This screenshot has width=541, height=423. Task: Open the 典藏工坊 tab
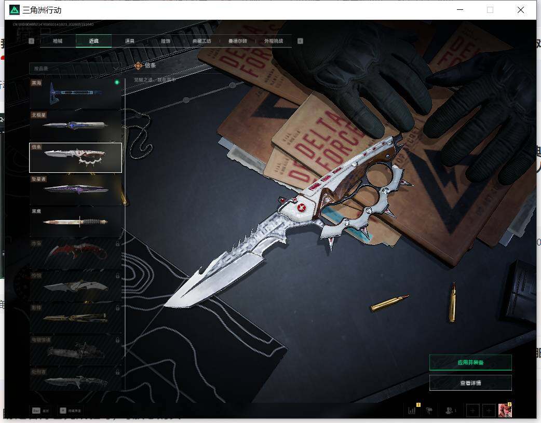pyautogui.click(x=201, y=41)
